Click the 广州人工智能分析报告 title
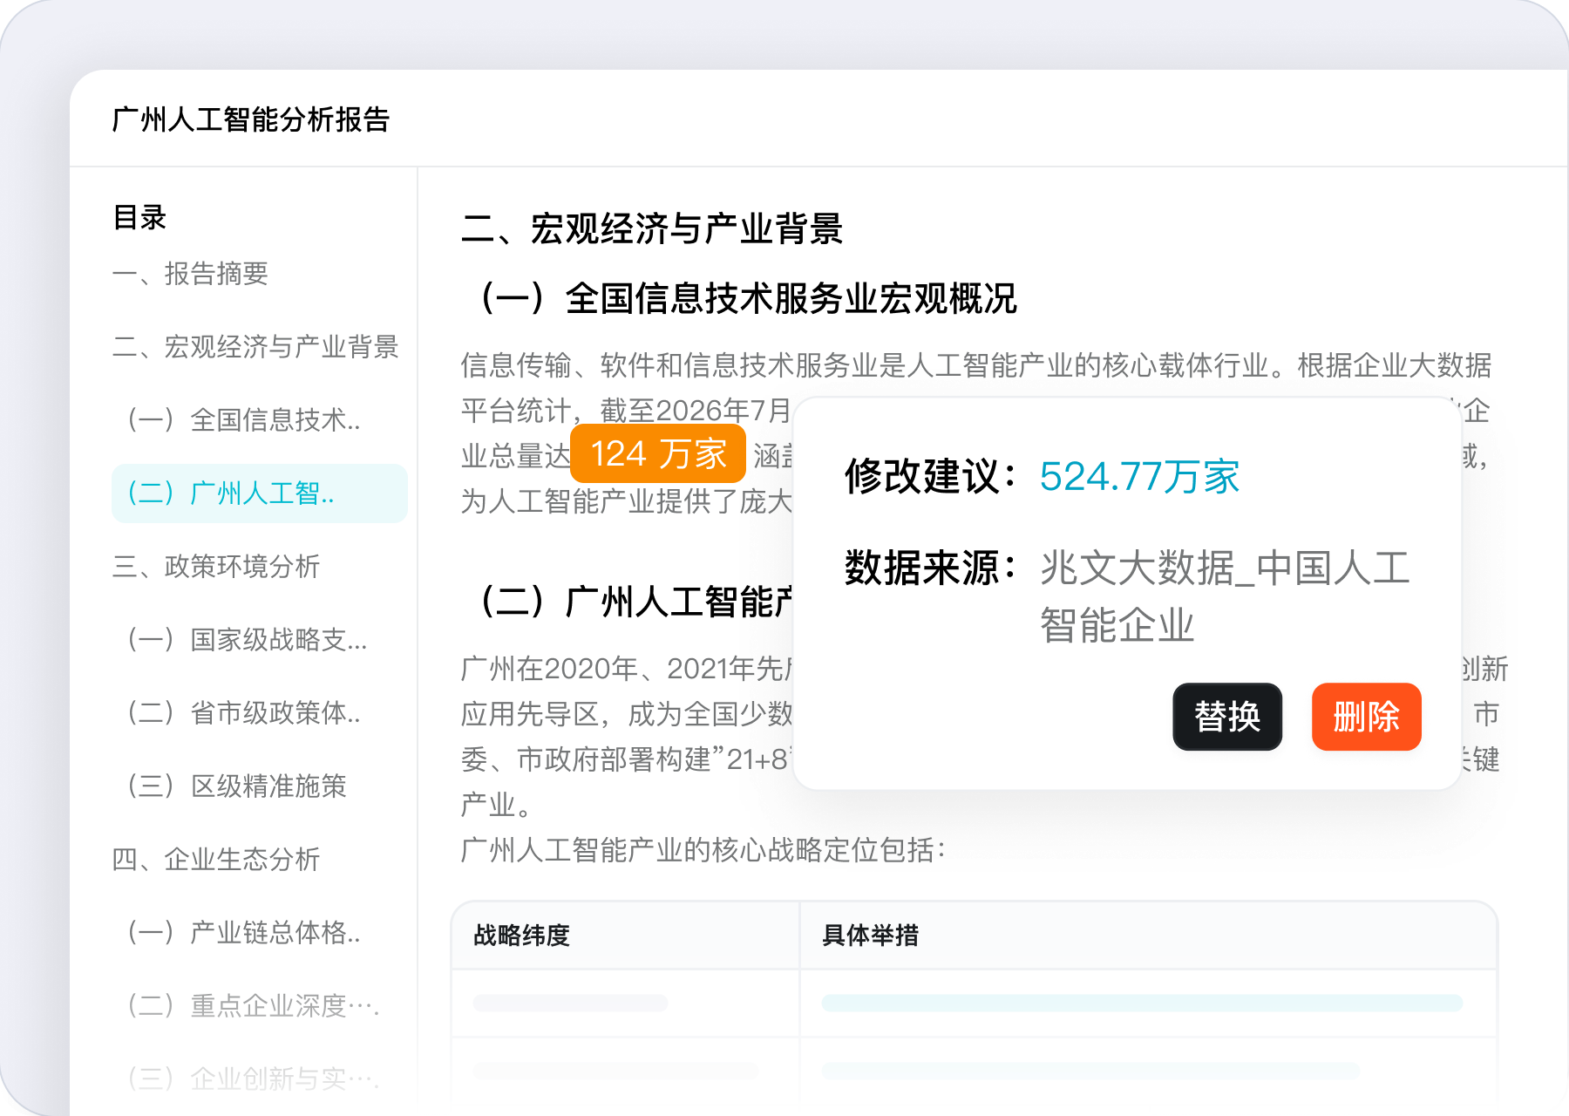 point(251,119)
